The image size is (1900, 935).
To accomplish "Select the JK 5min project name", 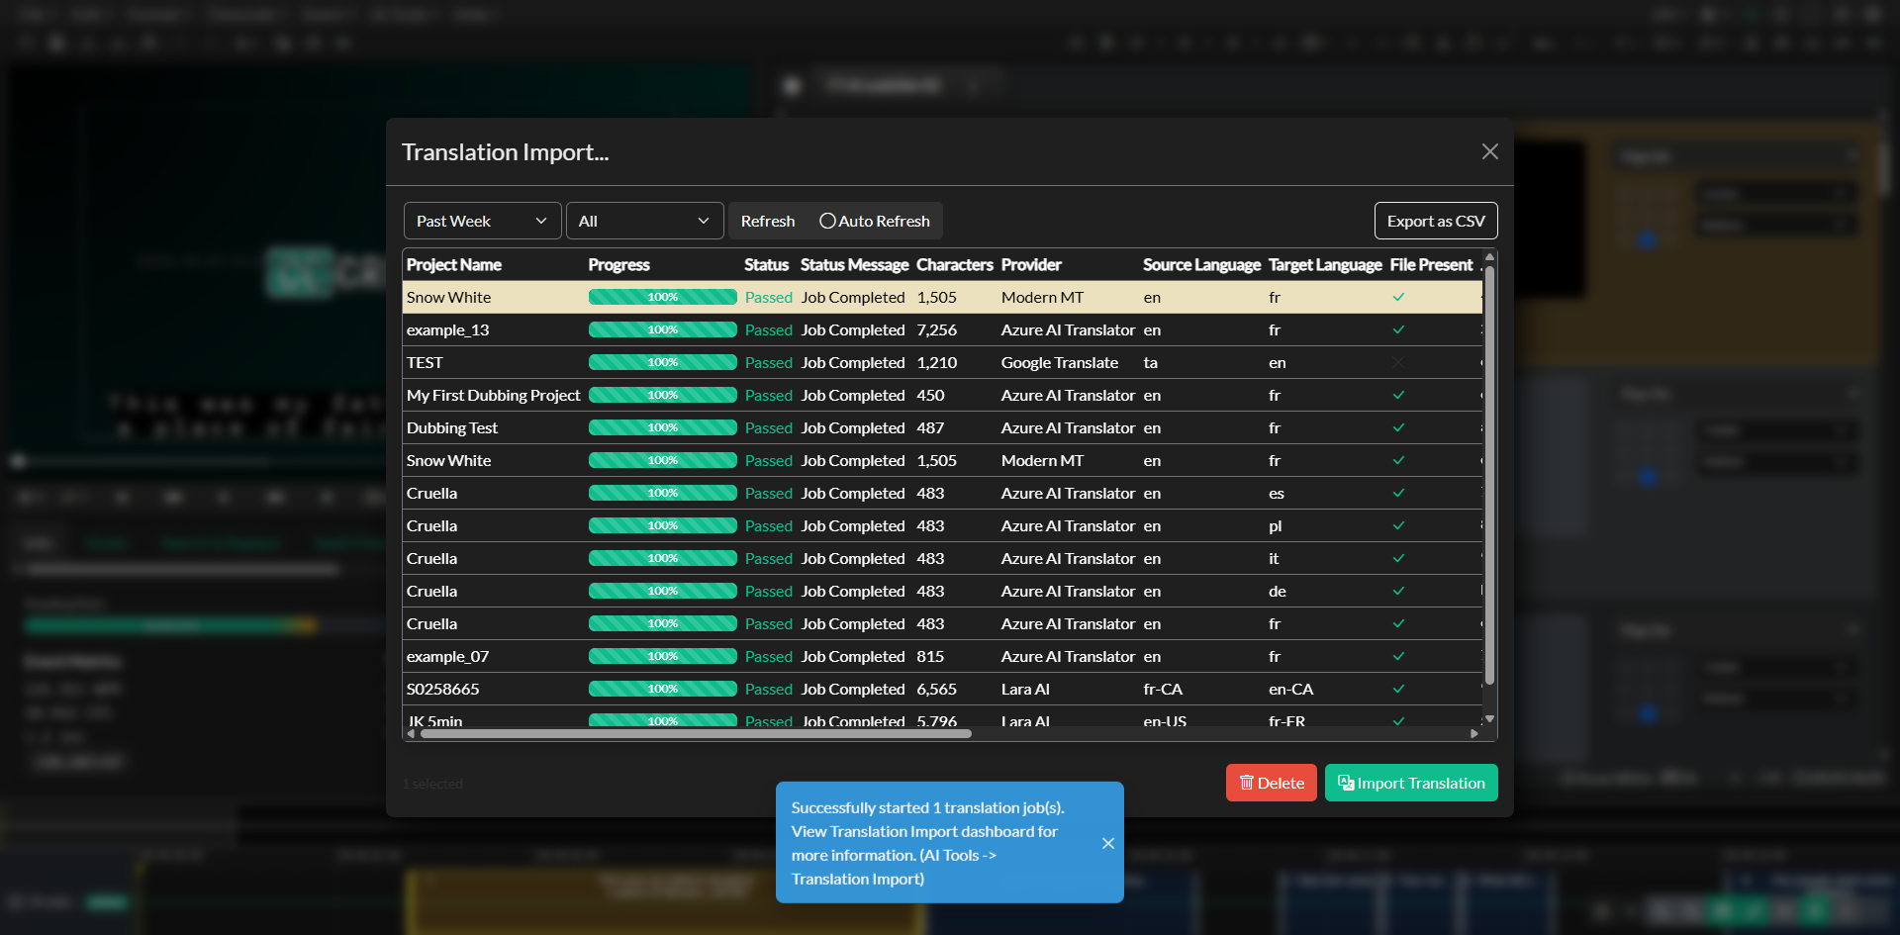I will click(x=435, y=720).
